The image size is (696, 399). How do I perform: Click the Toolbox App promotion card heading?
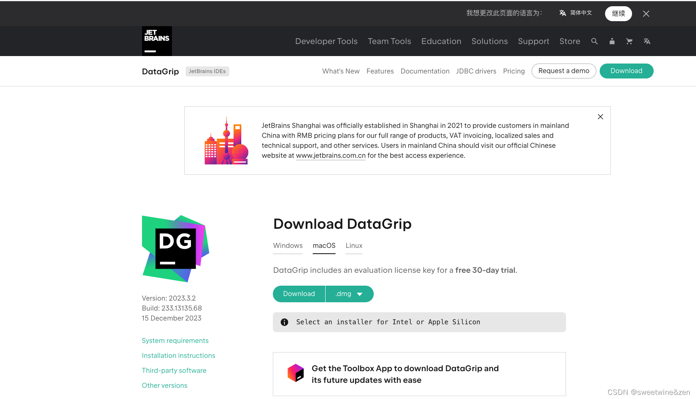pos(405,374)
